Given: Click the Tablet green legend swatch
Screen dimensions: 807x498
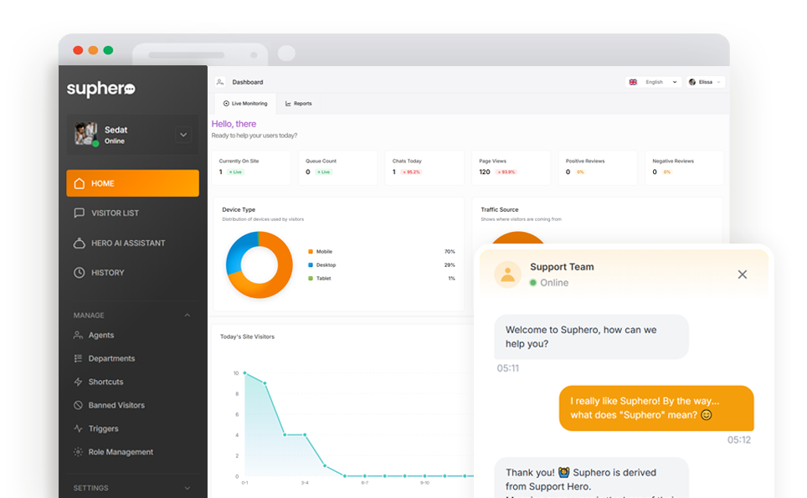Looking at the screenshot, I should pos(311,279).
